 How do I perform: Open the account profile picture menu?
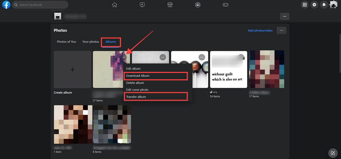pos(333,5)
